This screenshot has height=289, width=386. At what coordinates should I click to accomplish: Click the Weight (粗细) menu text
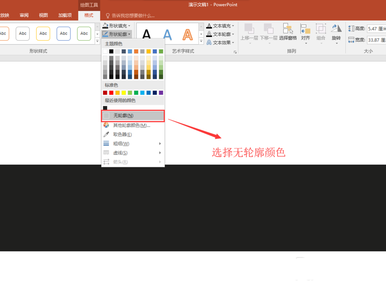tap(121, 144)
